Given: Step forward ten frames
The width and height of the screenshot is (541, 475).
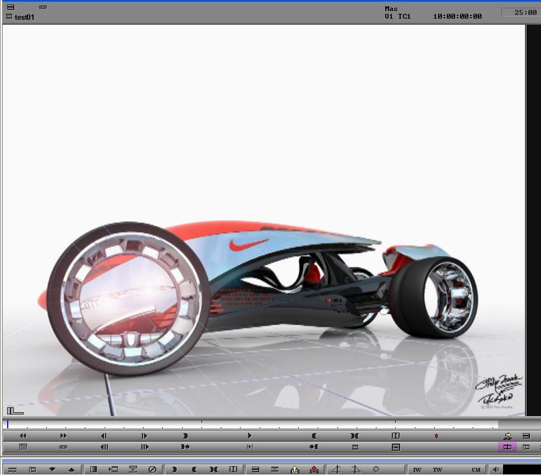Looking at the screenshot, I should (145, 447).
